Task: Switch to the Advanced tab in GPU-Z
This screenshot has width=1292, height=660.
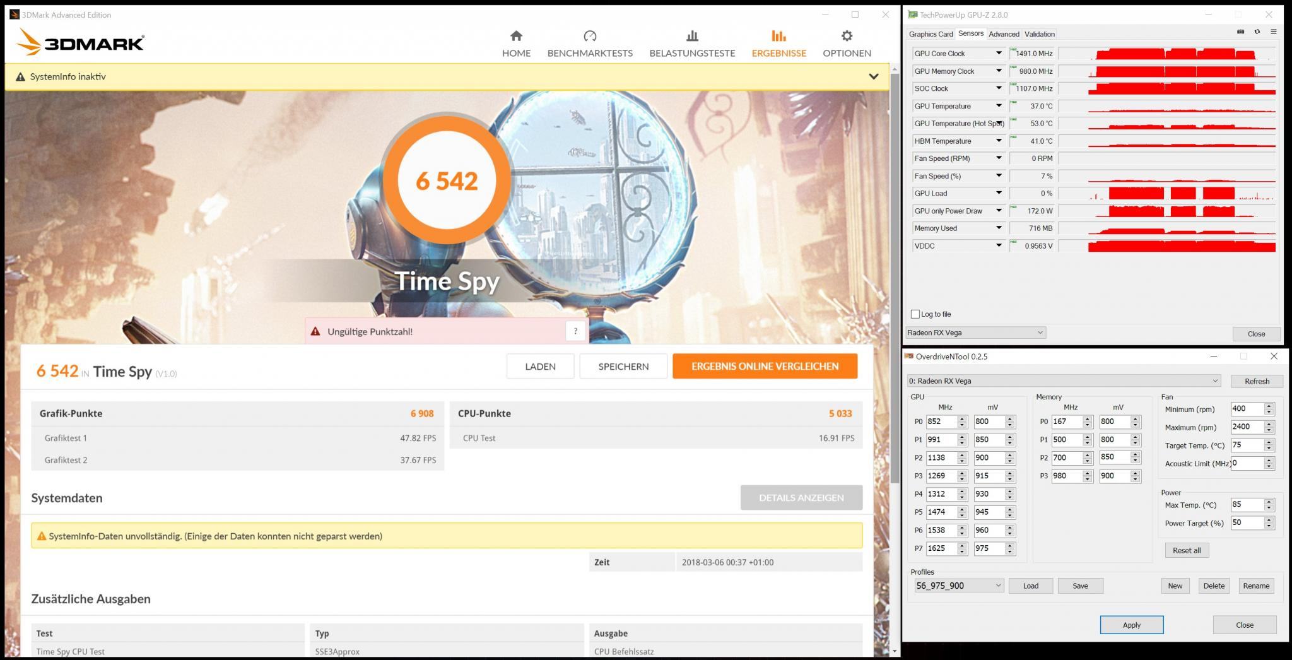Action: coord(1004,34)
